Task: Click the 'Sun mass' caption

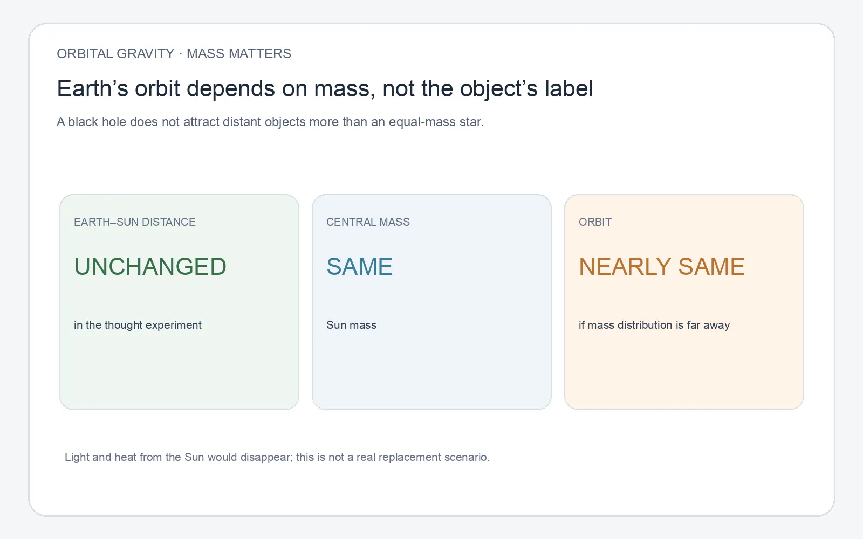Action: point(351,325)
